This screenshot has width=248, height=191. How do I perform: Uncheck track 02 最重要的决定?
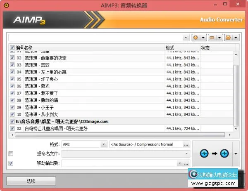[12, 58]
